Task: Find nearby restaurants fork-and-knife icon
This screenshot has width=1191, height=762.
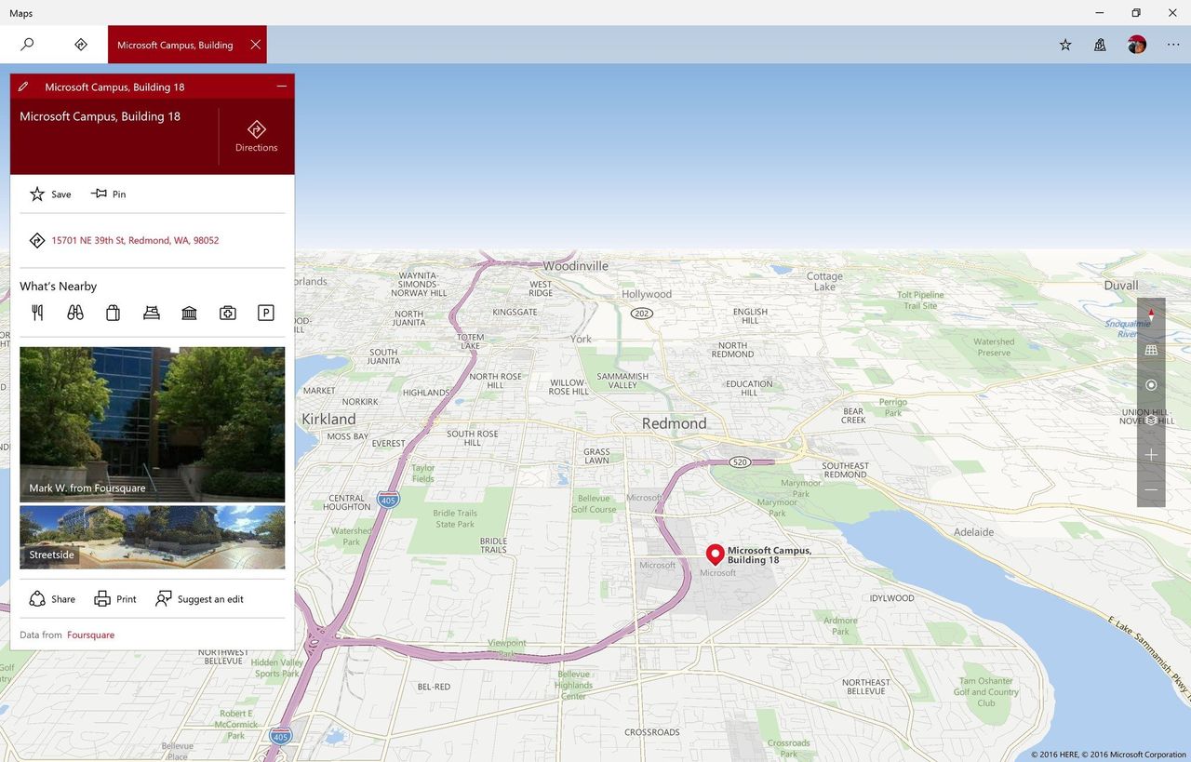Action: [37, 313]
